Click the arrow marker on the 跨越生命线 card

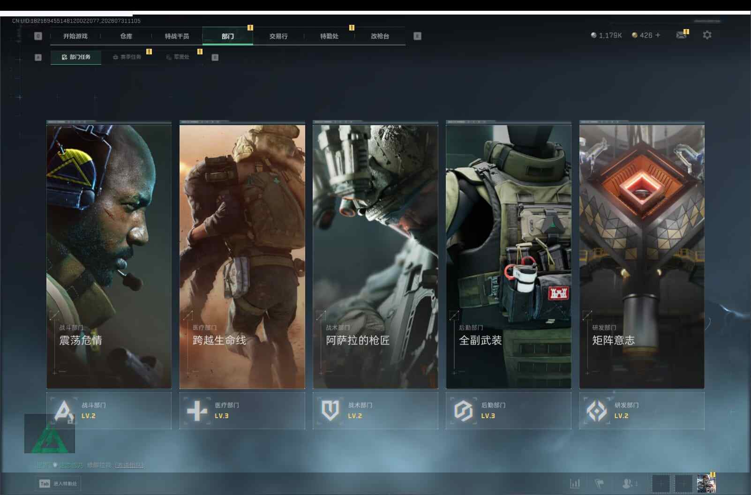pos(188,315)
